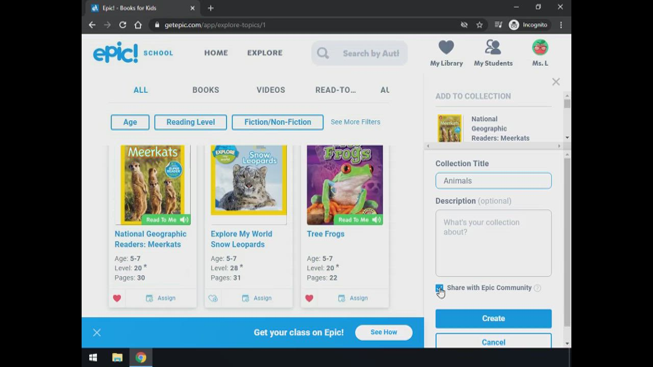Open the My Students icon
The width and height of the screenshot is (653, 367).
(493, 48)
